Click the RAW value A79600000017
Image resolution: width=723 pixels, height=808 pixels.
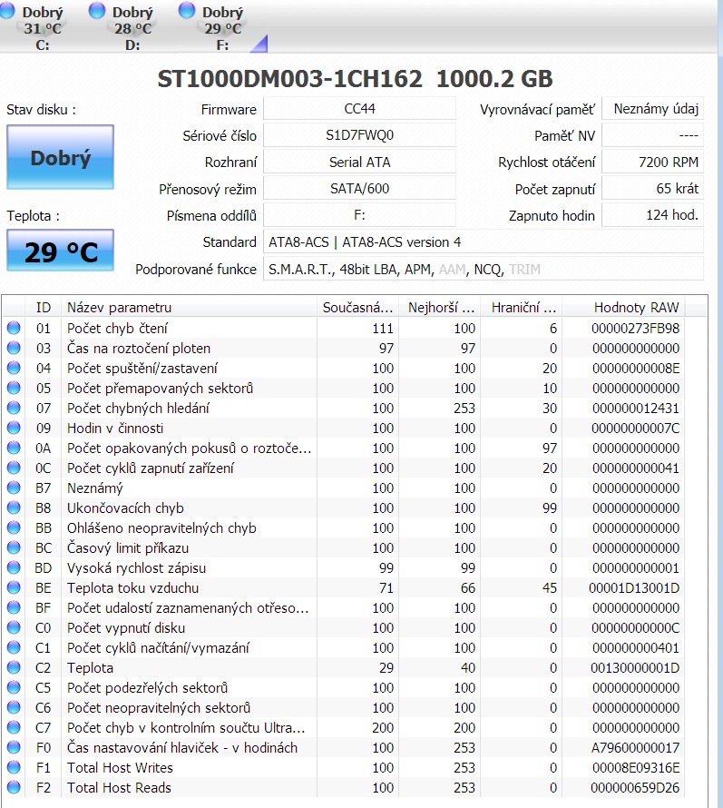[635, 748]
